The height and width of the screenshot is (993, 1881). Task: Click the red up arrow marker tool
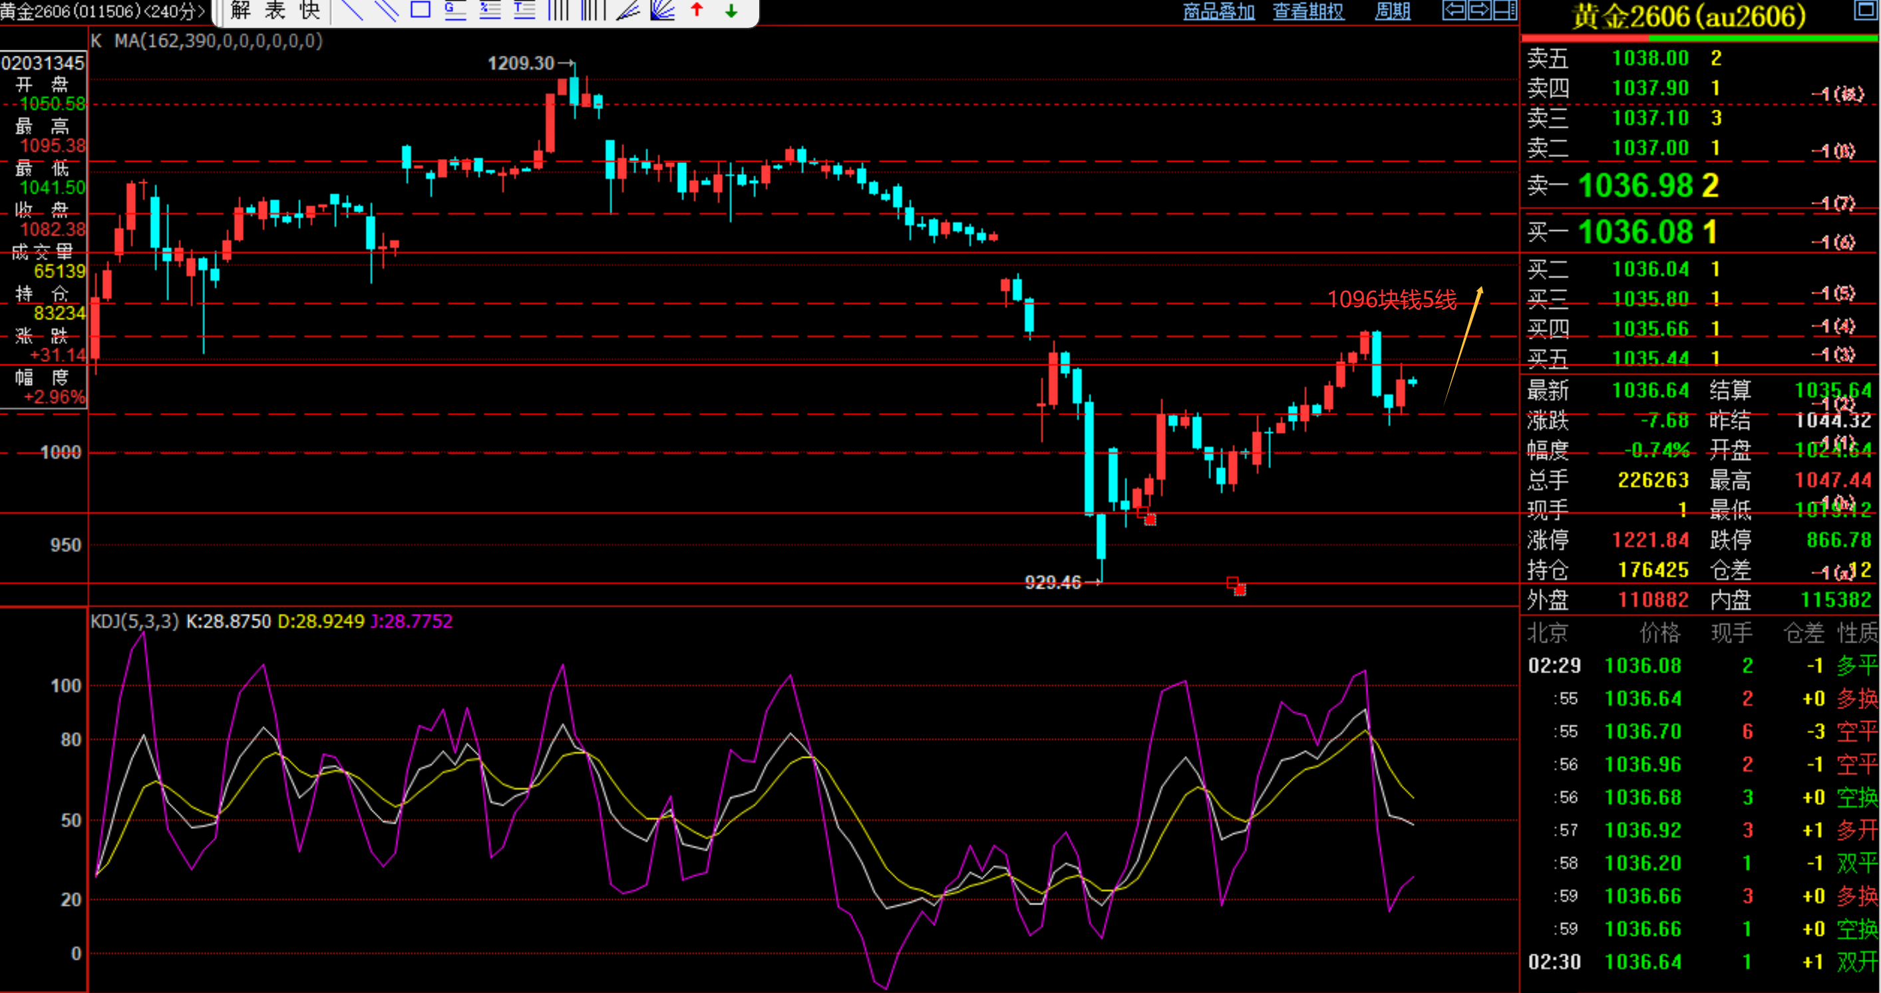click(697, 10)
